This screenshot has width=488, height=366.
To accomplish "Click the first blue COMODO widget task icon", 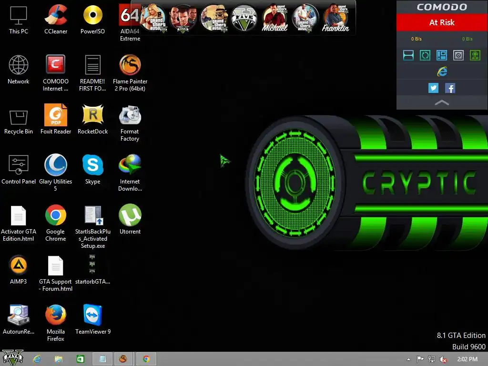I will (408, 55).
